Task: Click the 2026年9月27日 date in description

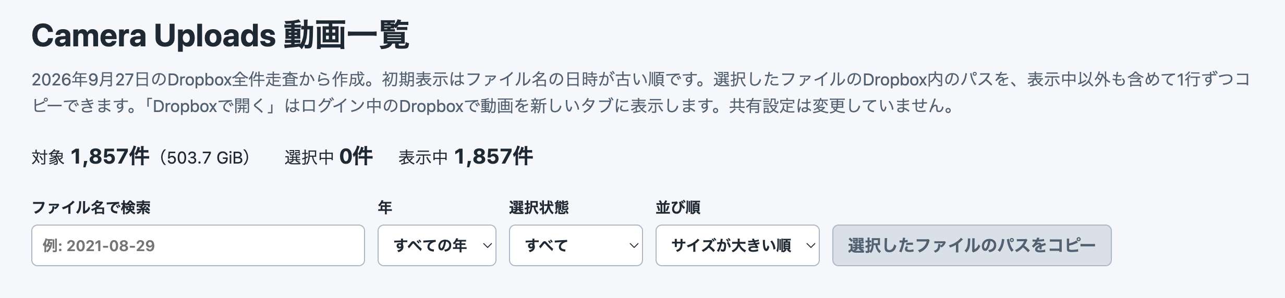Action: click(91, 79)
